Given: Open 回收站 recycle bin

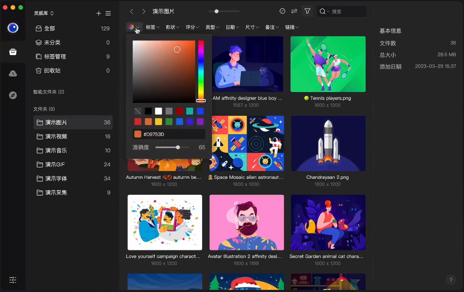Looking at the screenshot, I should pyautogui.click(x=73, y=71).
